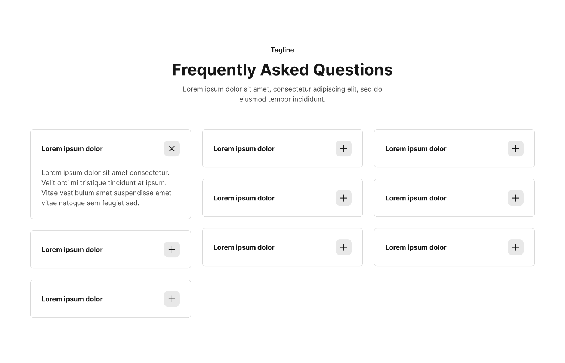Click question title in center card of right column
The height and width of the screenshot is (363, 565).
point(416,198)
